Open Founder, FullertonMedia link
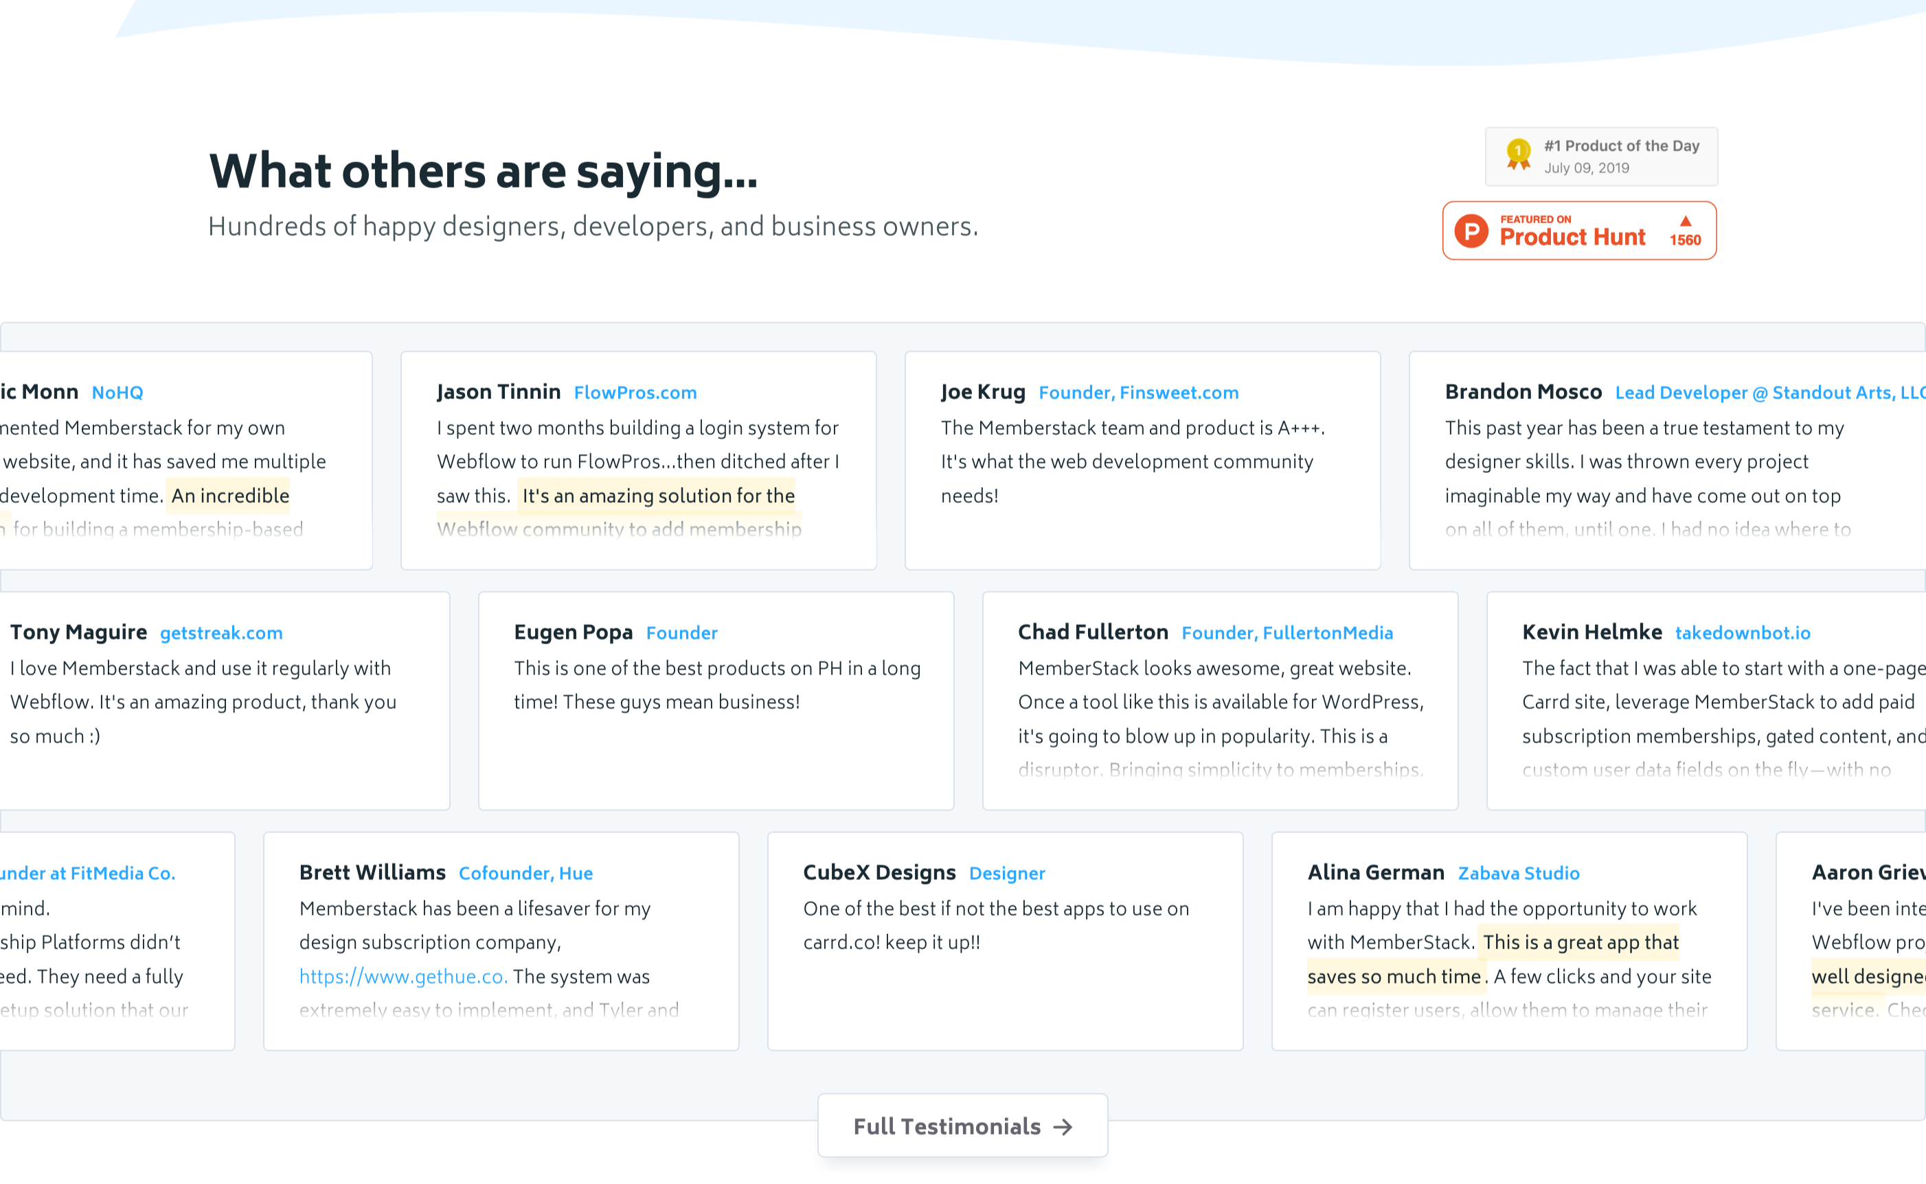This screenshot has height=1184, width=1926. pyautogui.click(x=1287, y=633)
